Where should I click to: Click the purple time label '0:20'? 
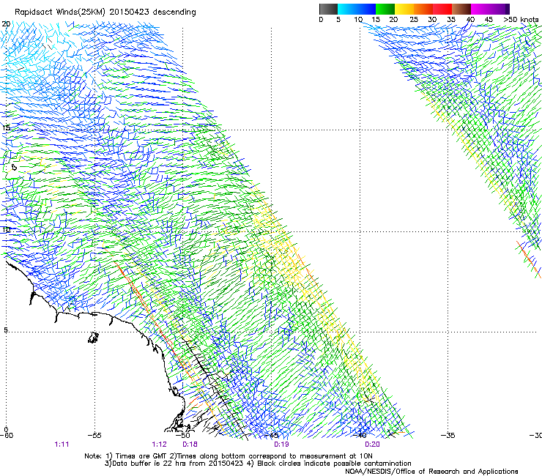pos(372,445)
